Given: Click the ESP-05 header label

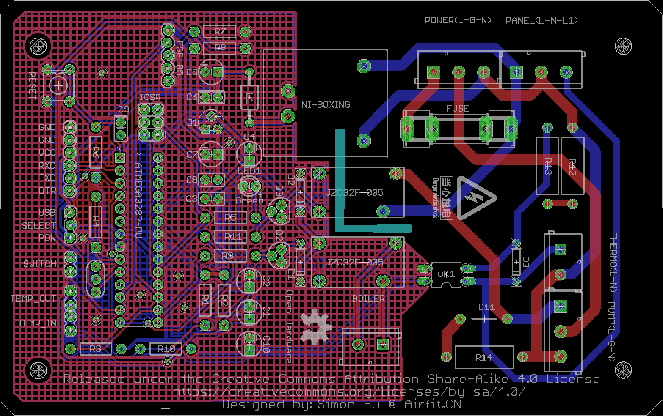Looking at the screenshot, I should tap(179, 58).
